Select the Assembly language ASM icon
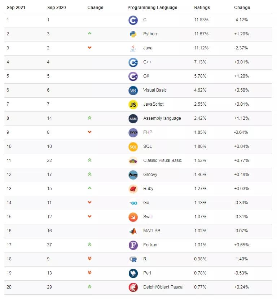This screenshot has width=277, height=299. (x=133, y=118)
